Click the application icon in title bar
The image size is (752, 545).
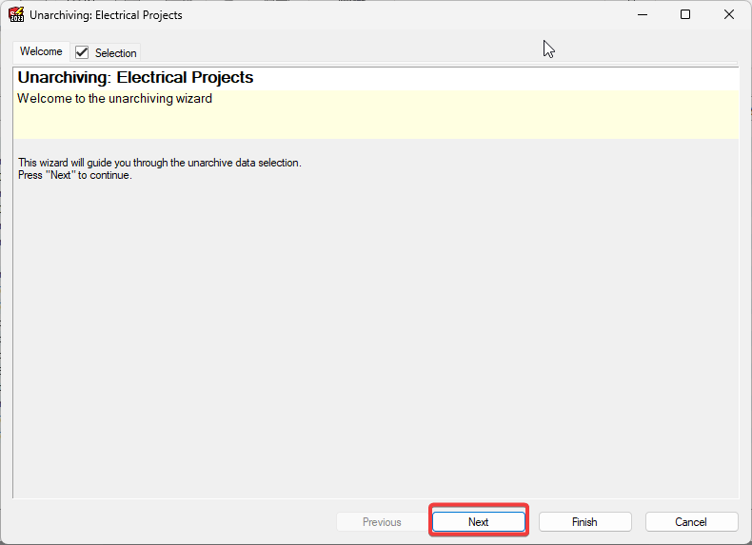[x=16, y=14]
